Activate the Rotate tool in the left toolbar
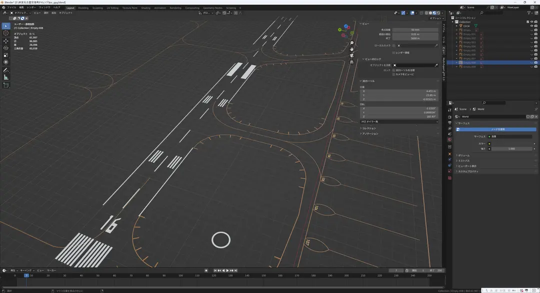Viewport: 540px width, 293px height. click(6, 48)
